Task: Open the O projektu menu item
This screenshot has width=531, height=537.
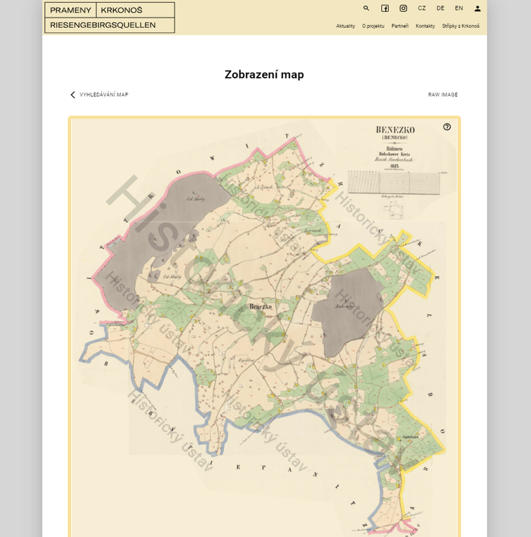Action: [373, 26]
